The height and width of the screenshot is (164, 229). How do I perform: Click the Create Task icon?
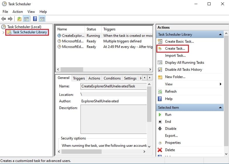(160, 49)
